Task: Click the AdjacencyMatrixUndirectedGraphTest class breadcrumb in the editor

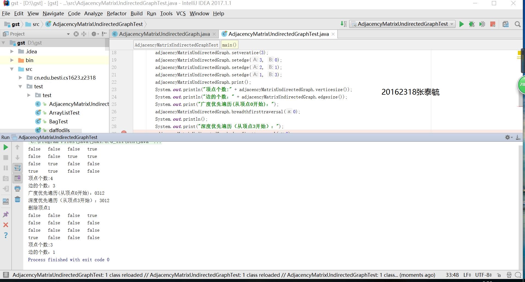Action: coord(176,45)
